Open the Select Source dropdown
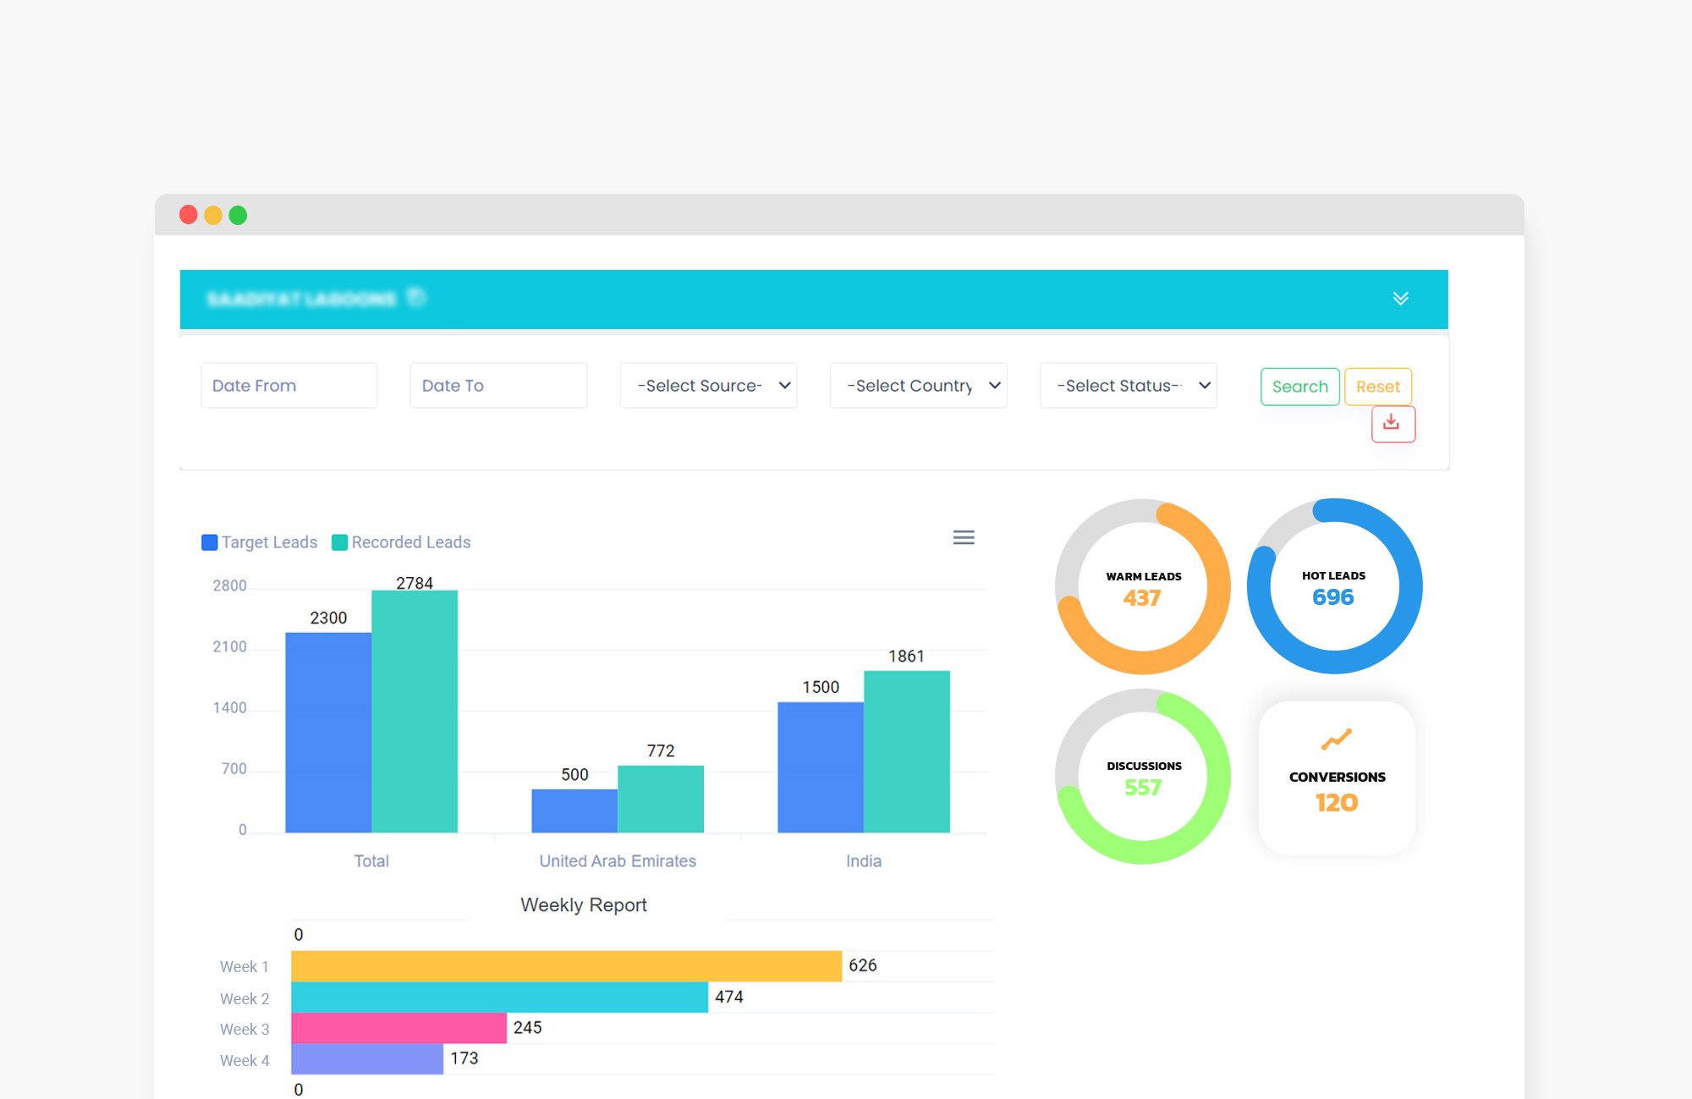The height and width of the screenshot is (1099, 1692). (x=708, y=386)
